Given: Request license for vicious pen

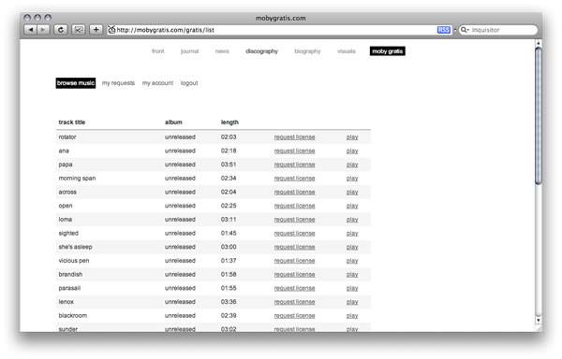Looking at the screenshot, I should tap(294, 261).
